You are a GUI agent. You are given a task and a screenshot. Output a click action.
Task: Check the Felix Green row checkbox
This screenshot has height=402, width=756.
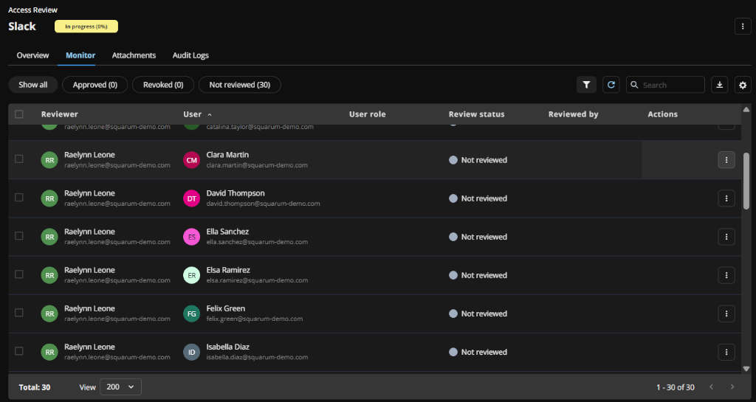18,313
